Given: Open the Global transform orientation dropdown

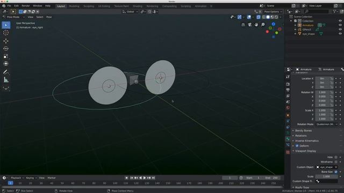Looking at the screenshot, I should (x=130, y=12).
